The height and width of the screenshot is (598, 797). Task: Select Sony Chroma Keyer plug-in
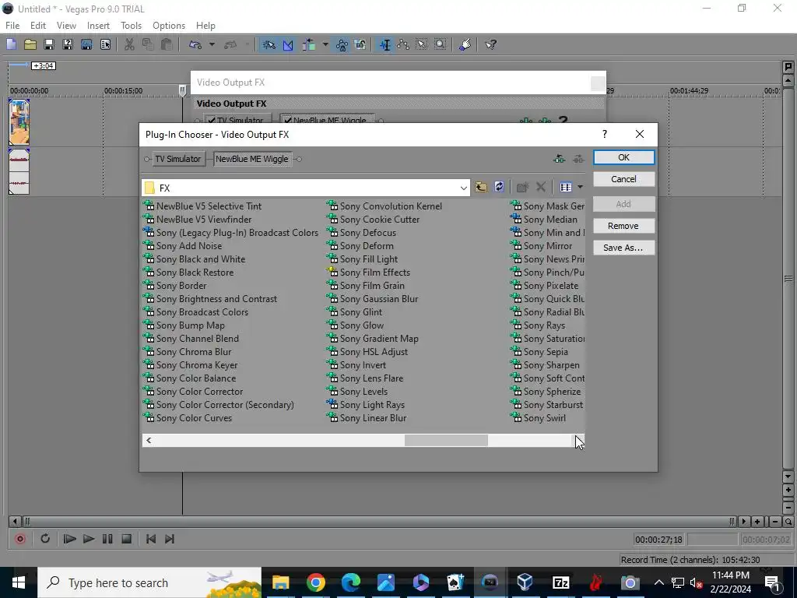click(x=191, y=365)
